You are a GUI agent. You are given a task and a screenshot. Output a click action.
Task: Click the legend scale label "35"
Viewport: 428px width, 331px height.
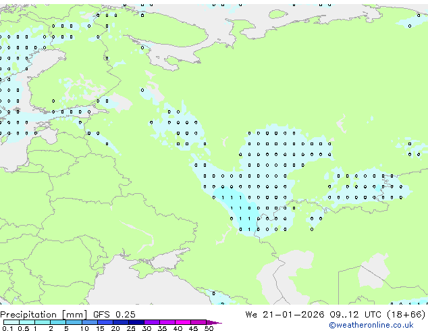pos(162,328)
